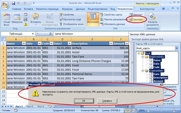The width and height of the screenshot is (181, 113).
Task: Open the Name Box dropdown
Action: click(33, 34)
